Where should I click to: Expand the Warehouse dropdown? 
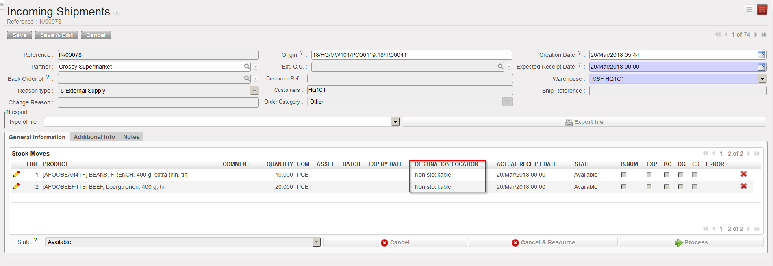point(762,79)
